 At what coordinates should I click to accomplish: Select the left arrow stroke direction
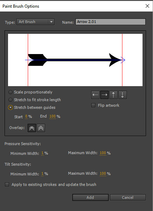[x=95, y=95]
